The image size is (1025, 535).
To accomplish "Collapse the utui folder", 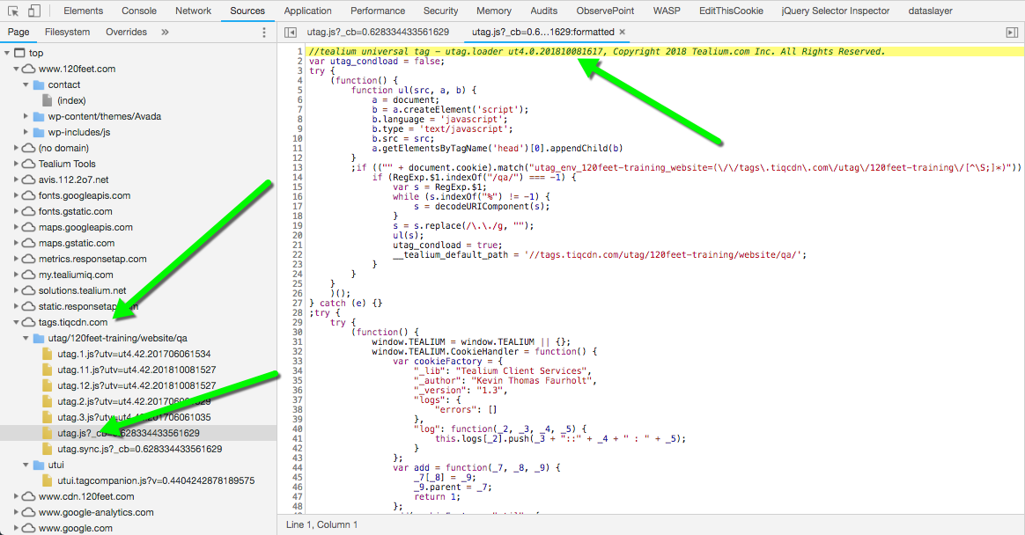I will click(x=26, y=465).
